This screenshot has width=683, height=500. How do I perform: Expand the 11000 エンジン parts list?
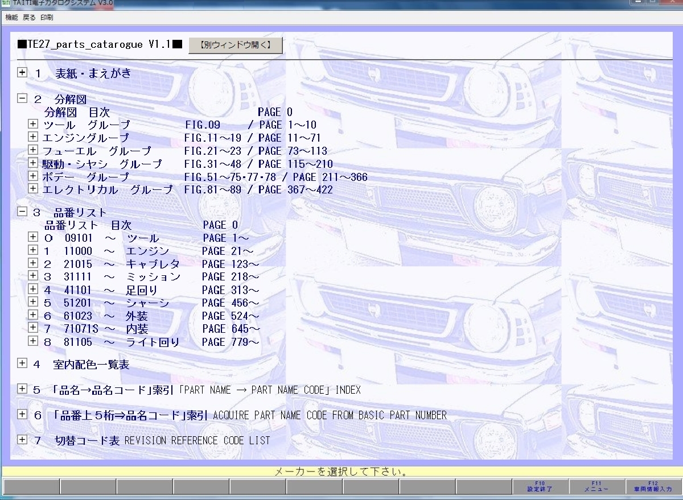pos(33,251)
